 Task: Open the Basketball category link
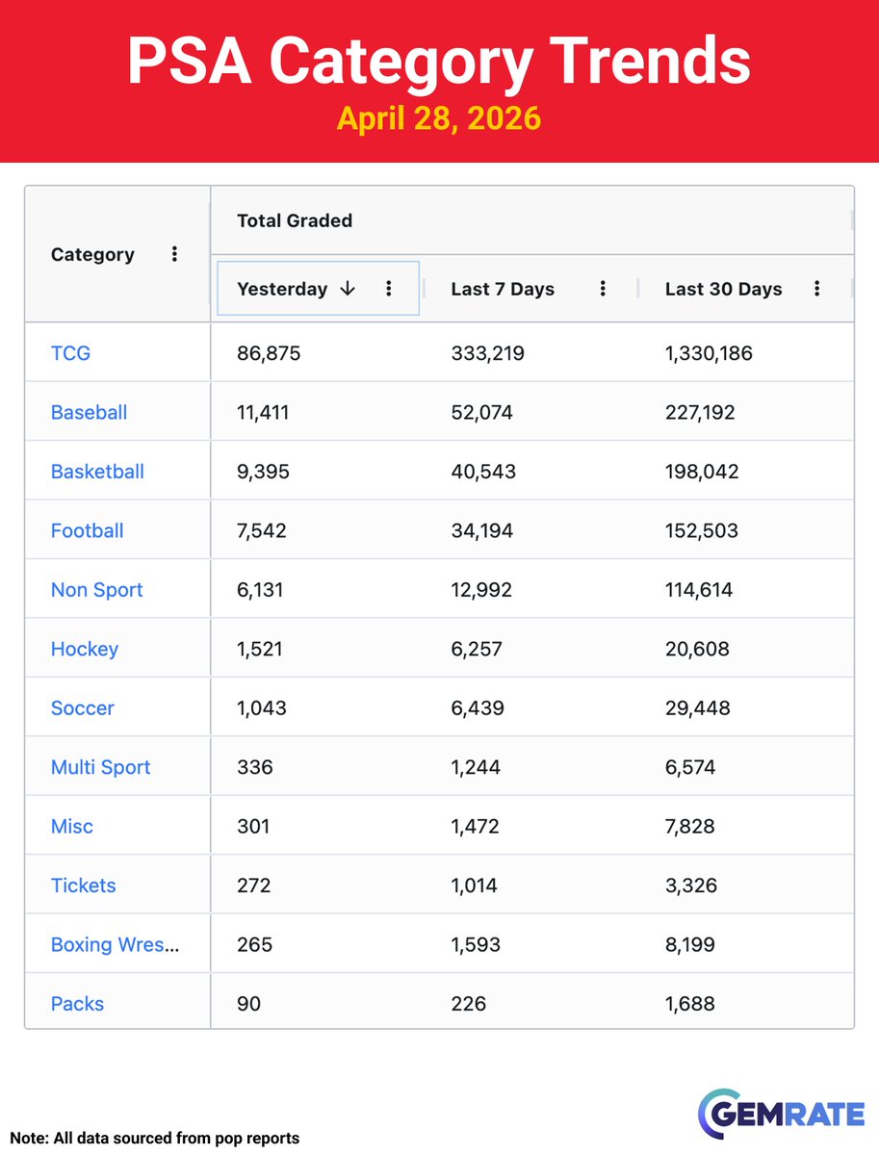[97, 472]
